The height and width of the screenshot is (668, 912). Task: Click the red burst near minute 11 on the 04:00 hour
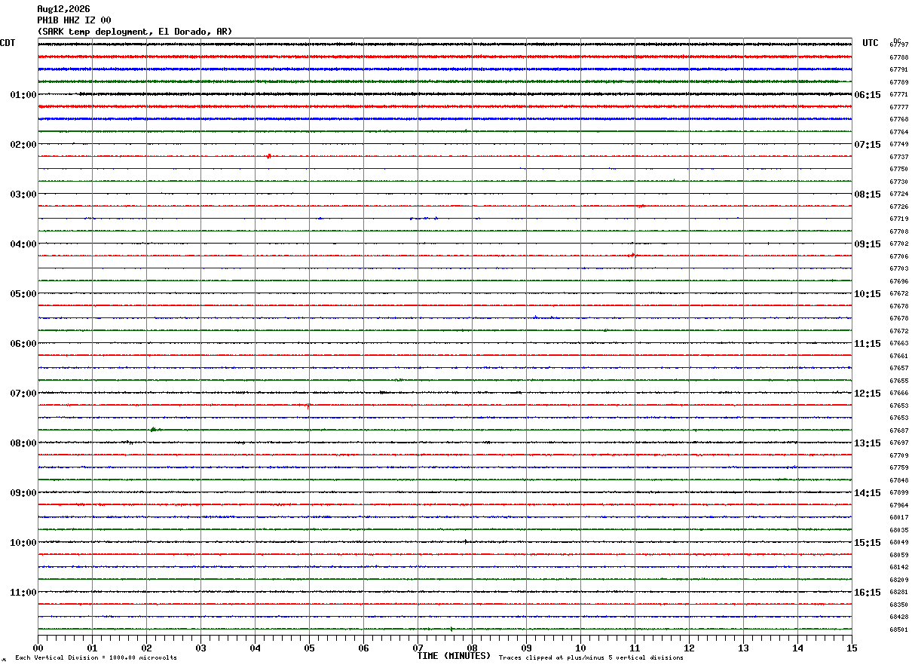click(x=632, y=256)
